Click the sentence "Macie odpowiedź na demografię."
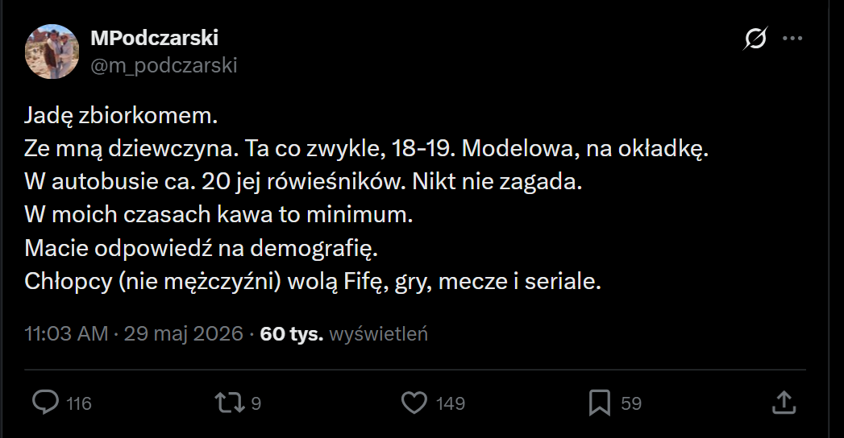Viewport: 844px width, 438px height. [202, 248]
